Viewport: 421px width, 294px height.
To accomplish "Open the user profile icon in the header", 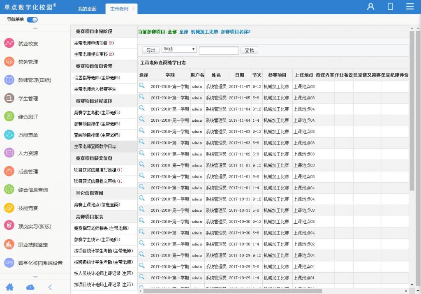I will pyautogui.click(x=371, y=7).
